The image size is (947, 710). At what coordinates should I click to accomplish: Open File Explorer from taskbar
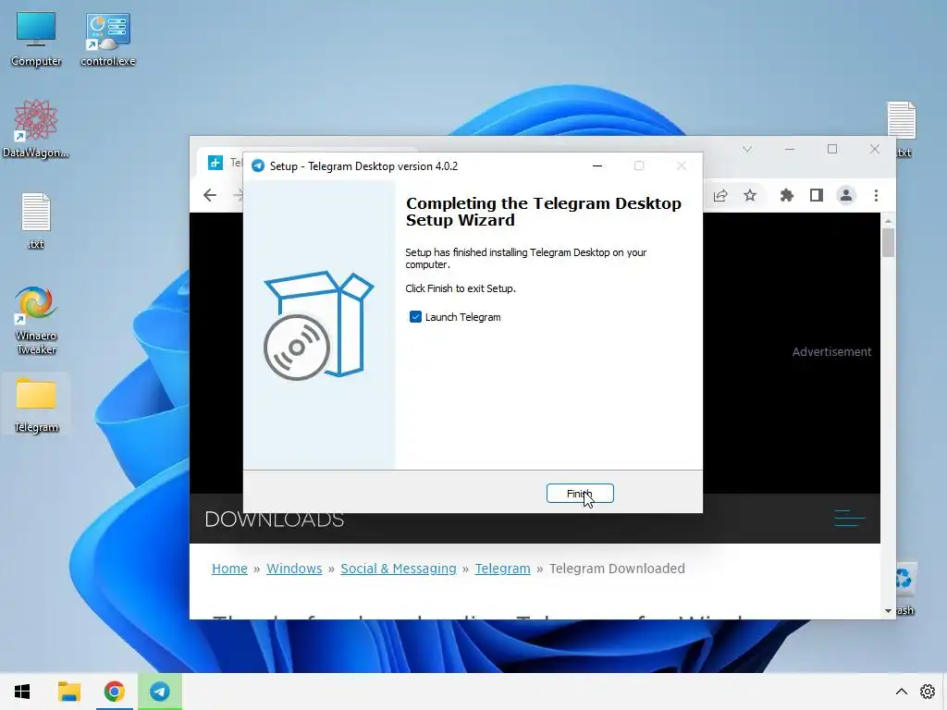click(68, 692)
